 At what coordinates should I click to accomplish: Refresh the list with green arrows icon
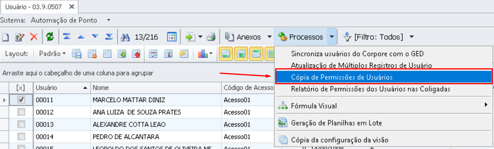(x=50, y=37)
